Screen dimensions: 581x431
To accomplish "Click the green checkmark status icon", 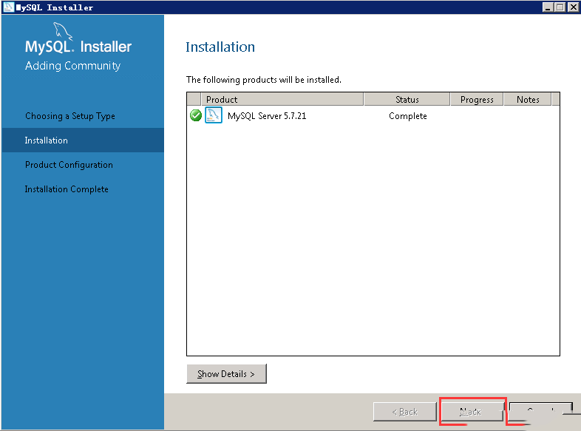I will (196, 115).
